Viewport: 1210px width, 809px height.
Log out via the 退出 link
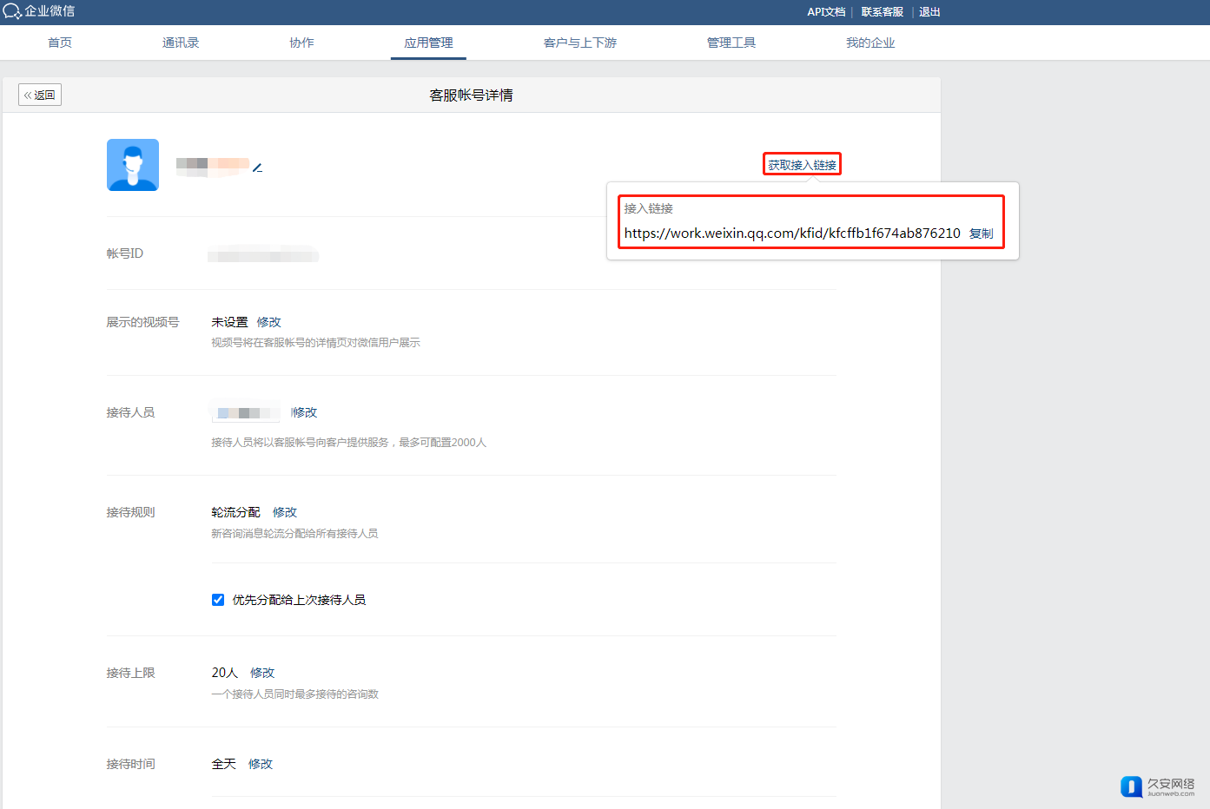(929, 12)
